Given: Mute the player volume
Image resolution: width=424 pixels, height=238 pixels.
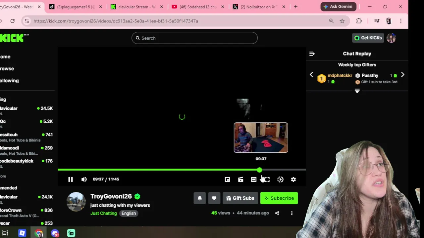Looking at the screenshot, I should [x=84, y=179].
